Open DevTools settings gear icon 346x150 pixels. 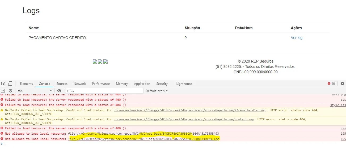click(343, 83)
